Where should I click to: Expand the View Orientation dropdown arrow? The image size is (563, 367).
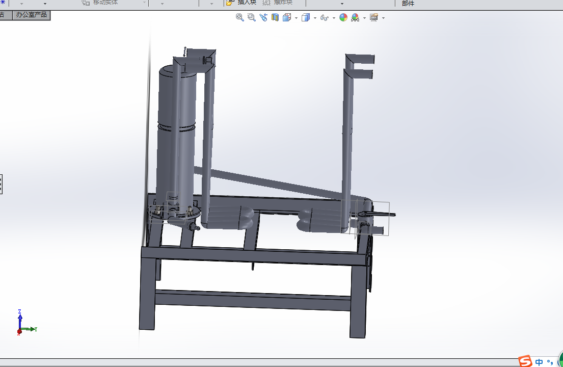point(296,18)
